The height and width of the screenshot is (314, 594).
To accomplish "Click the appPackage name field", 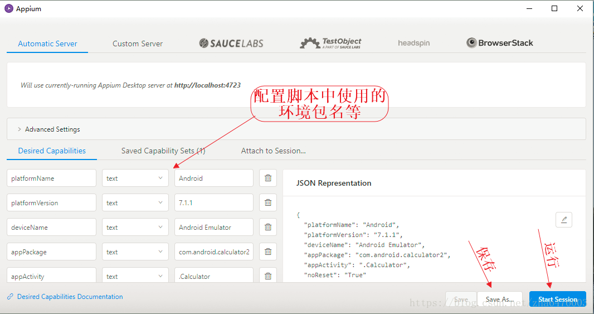I will [51, 252].
